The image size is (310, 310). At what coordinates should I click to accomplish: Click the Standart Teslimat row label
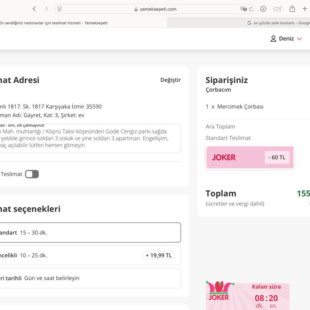pyautogui.click(x=228, y=138)
